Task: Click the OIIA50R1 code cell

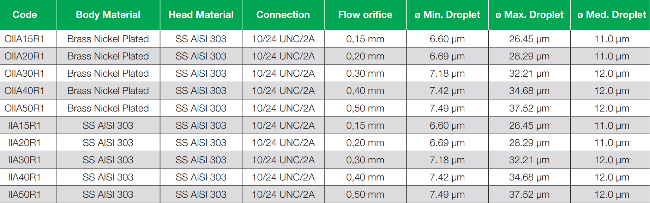Action: point(24,108)
